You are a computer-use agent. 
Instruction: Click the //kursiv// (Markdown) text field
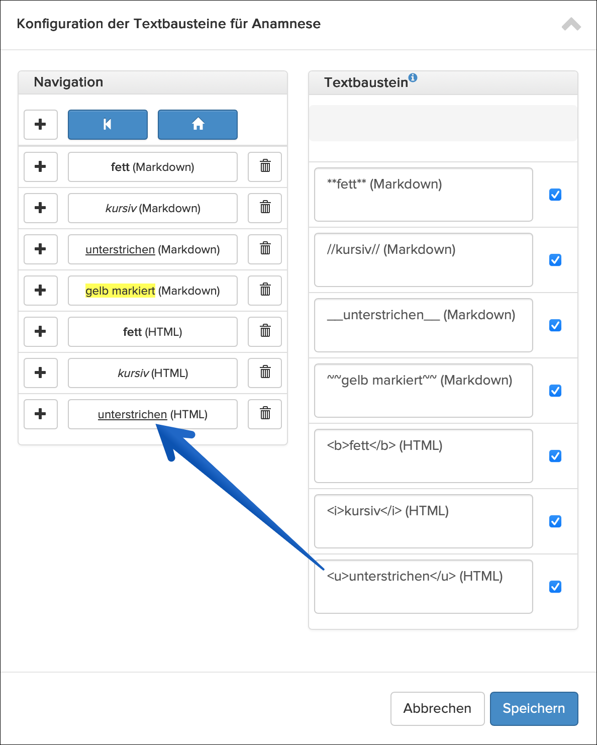[x=423, y=260]
